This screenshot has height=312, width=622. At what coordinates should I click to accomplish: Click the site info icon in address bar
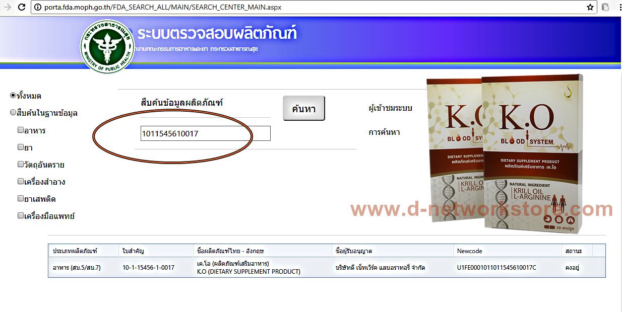tap(38, 8)
